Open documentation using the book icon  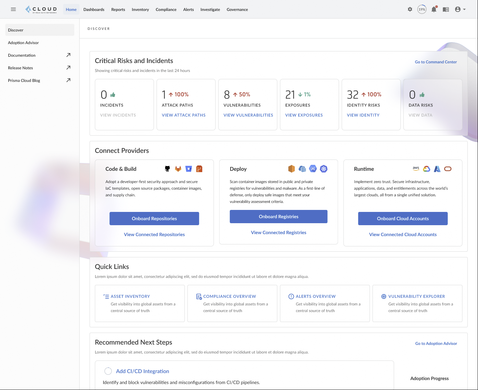[x=446, y=9]
